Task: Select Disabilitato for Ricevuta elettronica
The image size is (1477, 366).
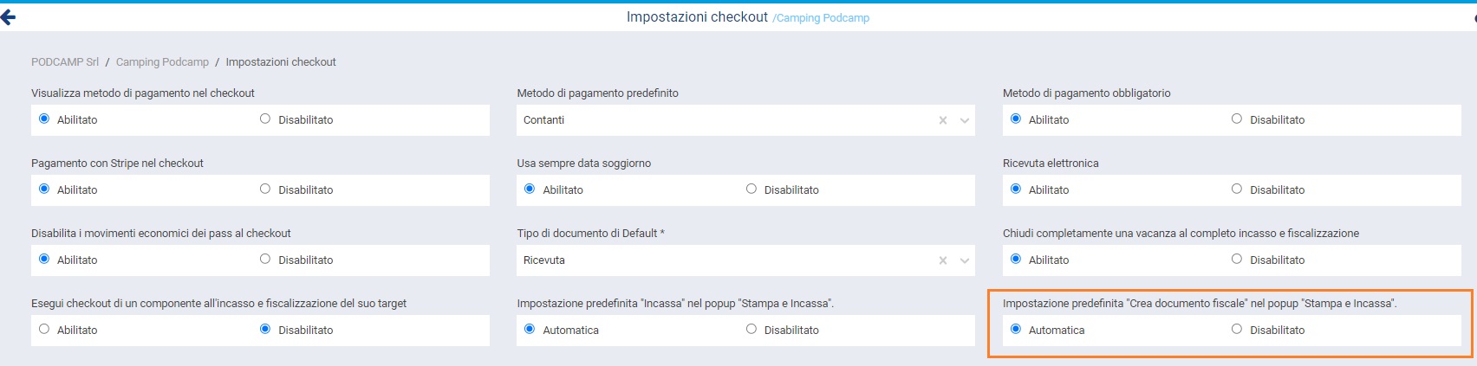Action: tap(1237, 189)
